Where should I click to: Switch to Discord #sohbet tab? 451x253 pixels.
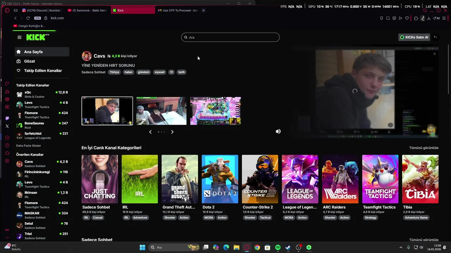(x=41, y=11)
